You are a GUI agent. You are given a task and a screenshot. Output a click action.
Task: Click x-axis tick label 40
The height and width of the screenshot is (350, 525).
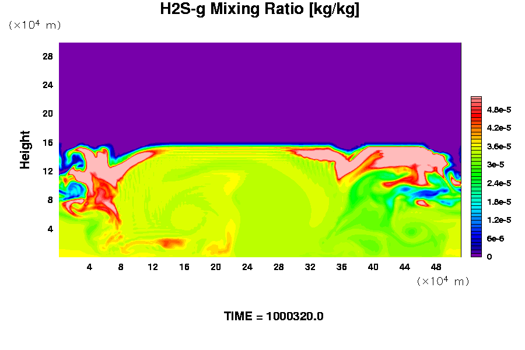point(373,267)
